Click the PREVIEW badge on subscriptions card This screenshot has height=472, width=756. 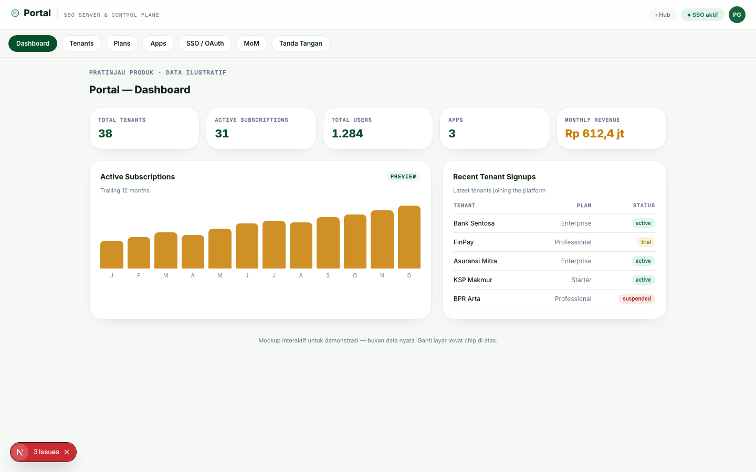pyautogui.click(x=403, y=177)
